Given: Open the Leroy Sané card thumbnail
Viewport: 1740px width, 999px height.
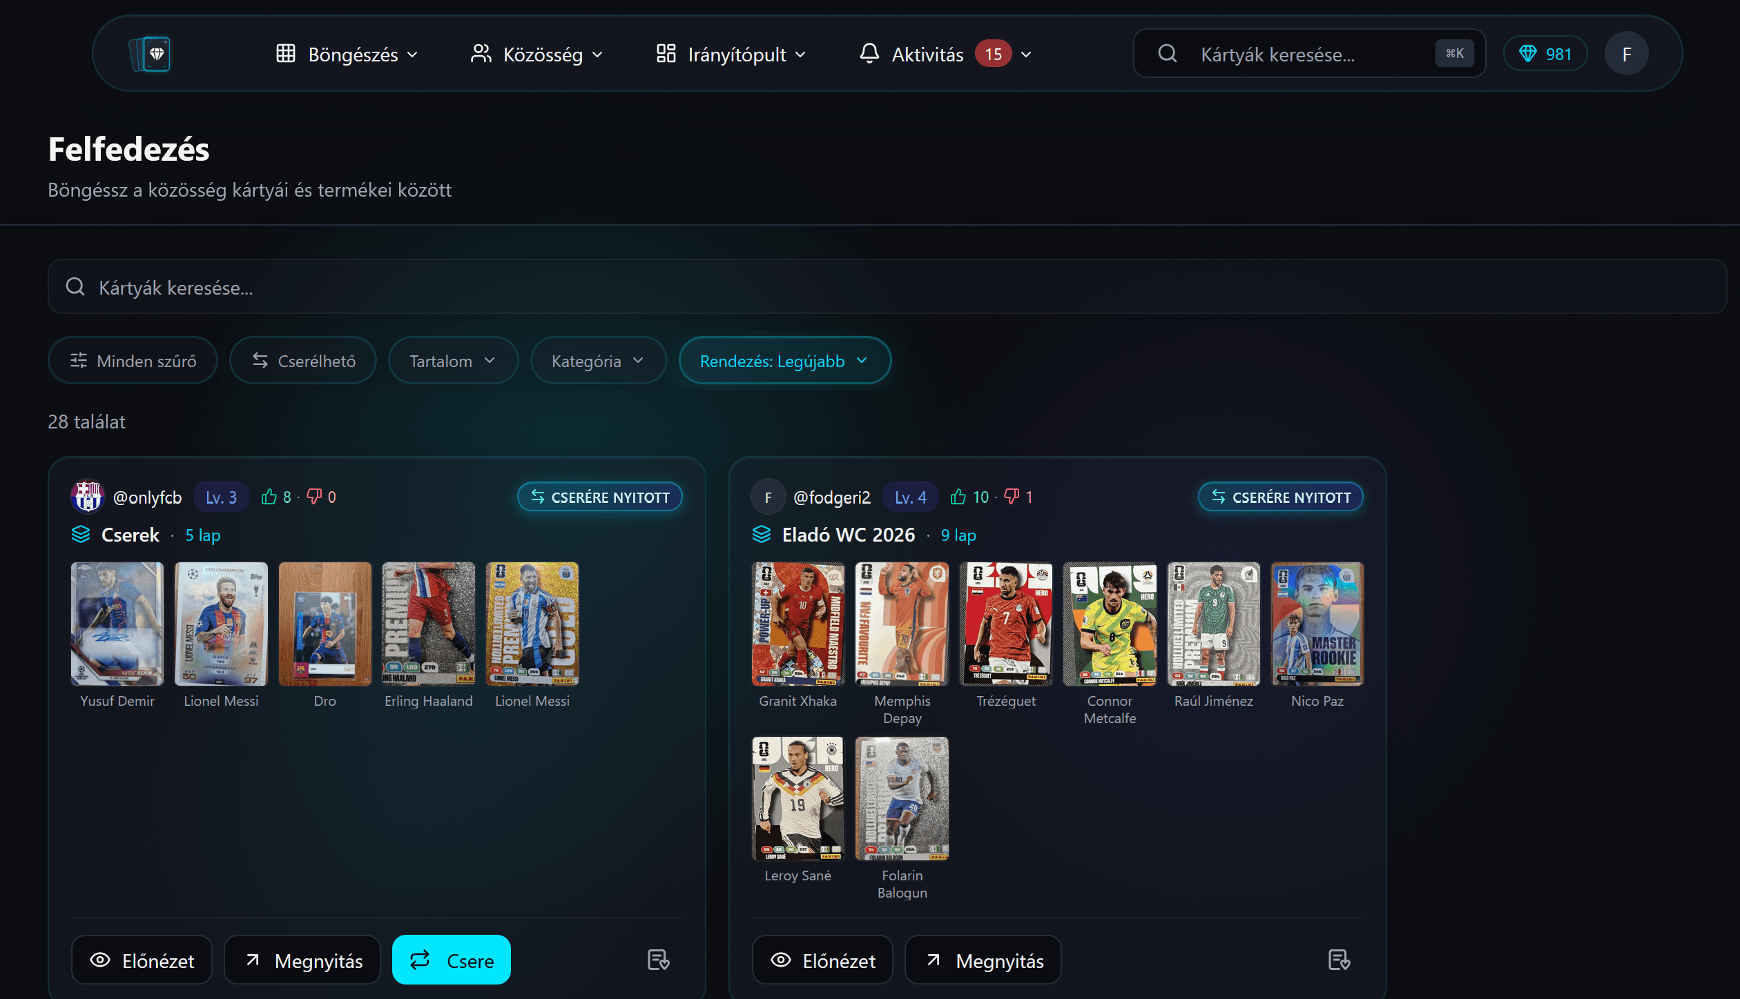Looking at the screenshot, I should (x=798, y=798).
